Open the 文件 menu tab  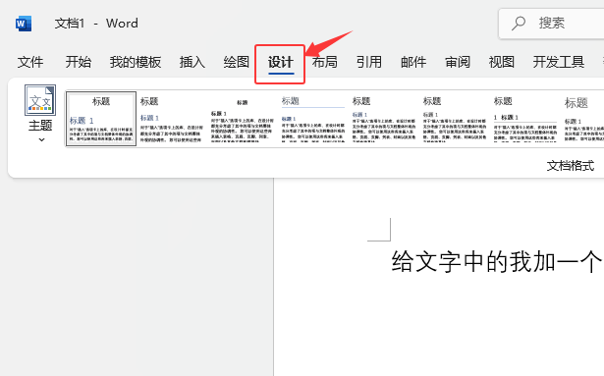(x=30, y=62)
